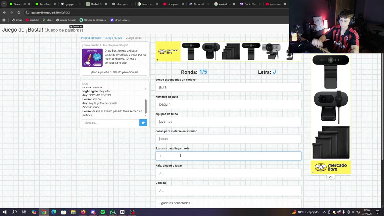Open Task View on the taskbar
Viewport: 384px width, 216px height.
point(24,212)
